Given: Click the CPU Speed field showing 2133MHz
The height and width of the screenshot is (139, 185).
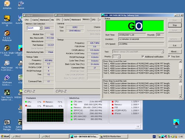Looking at the screenshot, I should pyautogui.click(x=141, y=44).
